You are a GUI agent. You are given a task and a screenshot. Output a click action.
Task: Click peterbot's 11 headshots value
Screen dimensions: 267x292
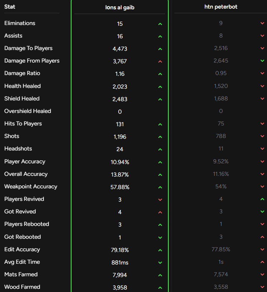tap(221, 149)
